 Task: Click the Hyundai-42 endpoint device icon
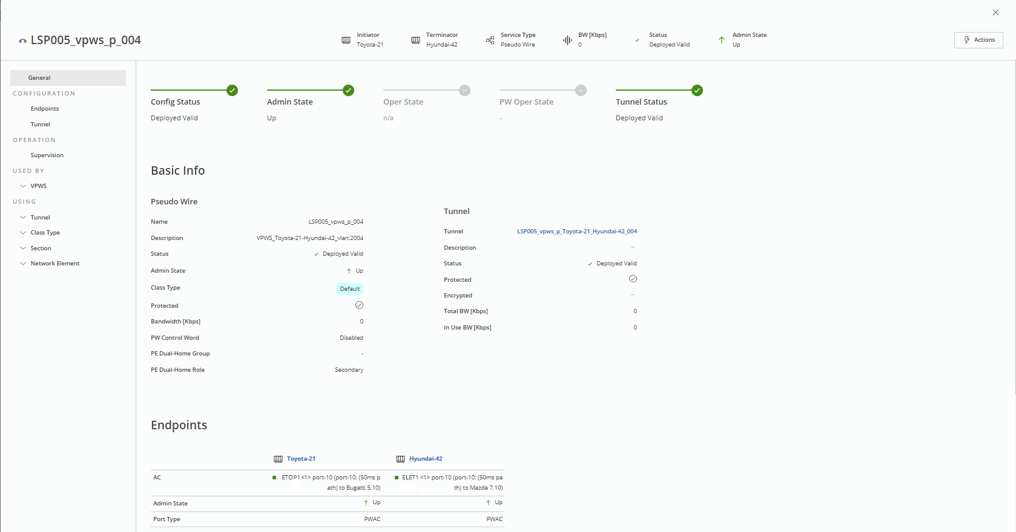pos(400,459)
